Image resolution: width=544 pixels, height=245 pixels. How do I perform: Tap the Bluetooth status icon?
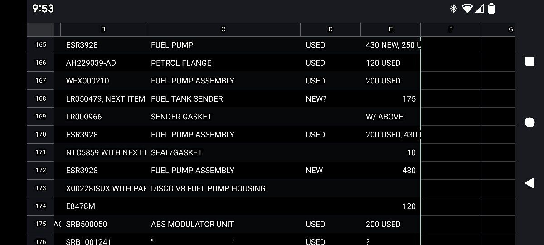point(453,9)
